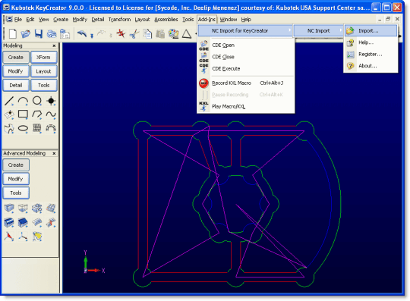Screen dimensions: 410x301
Task: Click the Play Macro/KXL icon
Action: (x=203, y=106)
